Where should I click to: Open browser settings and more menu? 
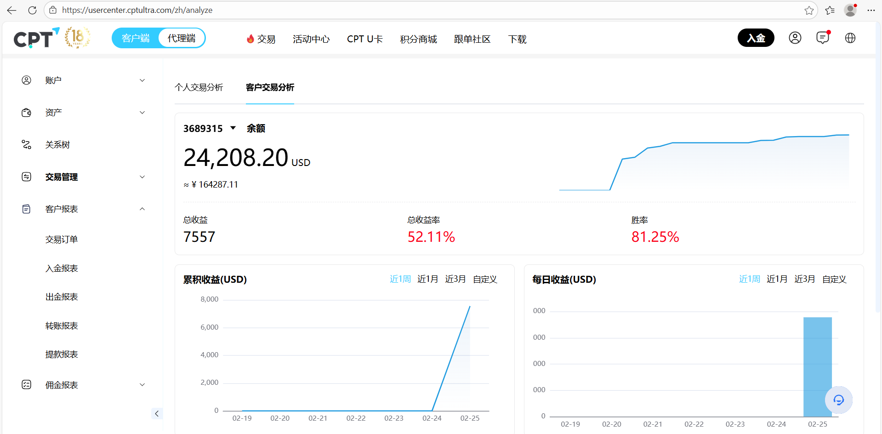[871, 10]
